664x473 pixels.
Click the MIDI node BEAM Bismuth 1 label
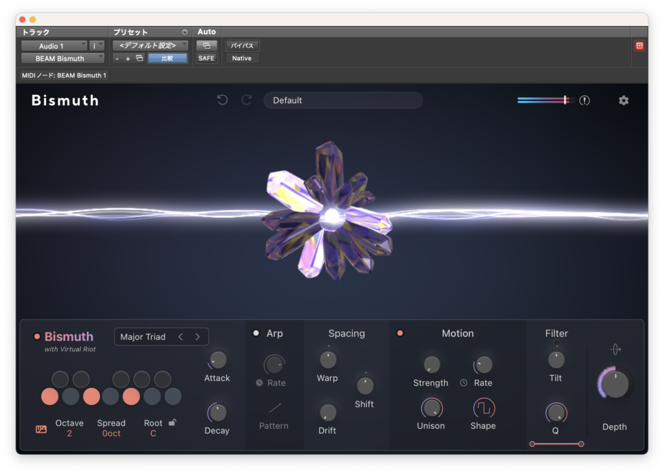pyautogui.click(x=64, y=75)
